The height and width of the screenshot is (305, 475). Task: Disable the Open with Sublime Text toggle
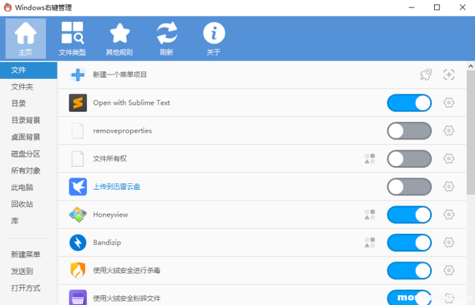click(x=409, y=103)
